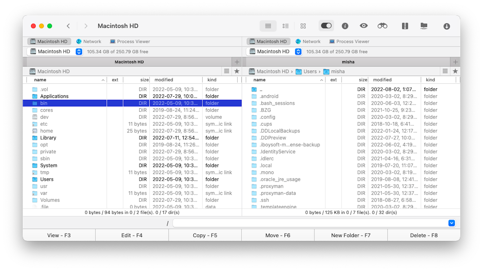This screenshot has width=483, height=271.
Task: Show file info using the info icon
Action: click(345, 26)
